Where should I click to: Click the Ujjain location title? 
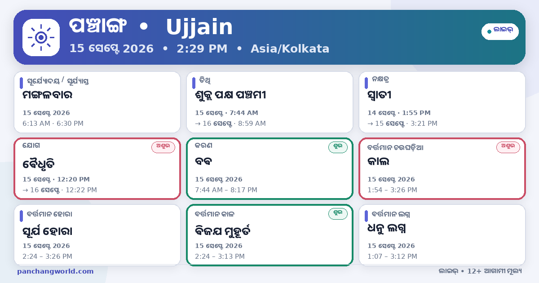pyautogui.click(x=199, y=27)
